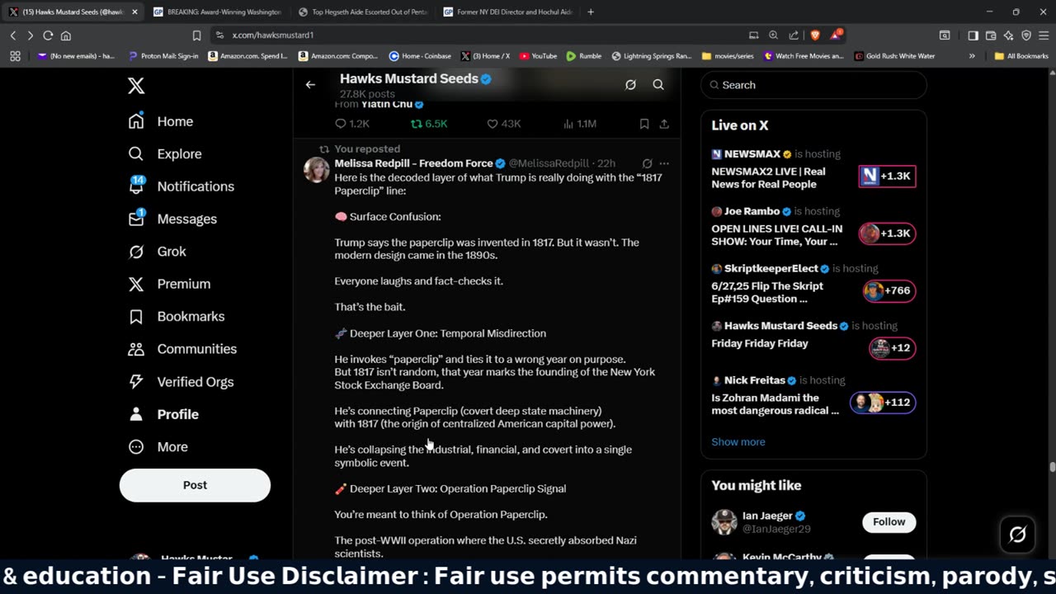This screenshot has width=1056, height=594.
Task: Go to Home in X sidebar
Action: 161,121
